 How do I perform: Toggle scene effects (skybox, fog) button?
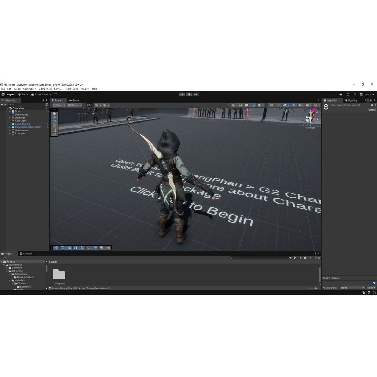pyautogui.click(x=284, y=105)
